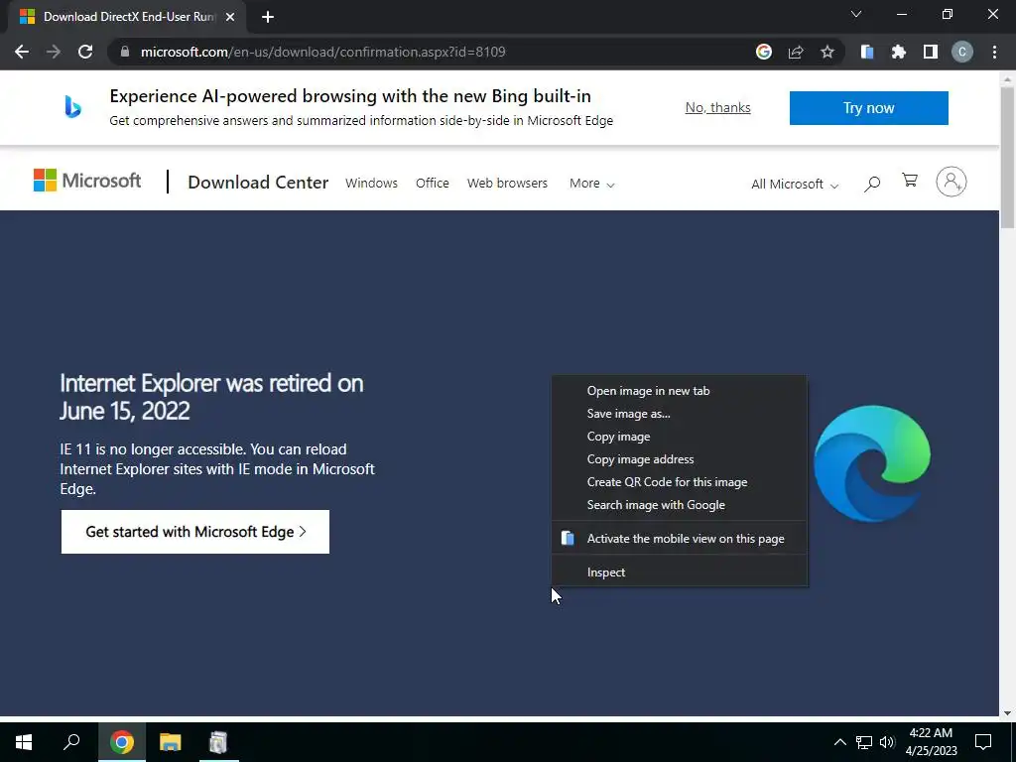Open the notification center icon

[983, 742]
